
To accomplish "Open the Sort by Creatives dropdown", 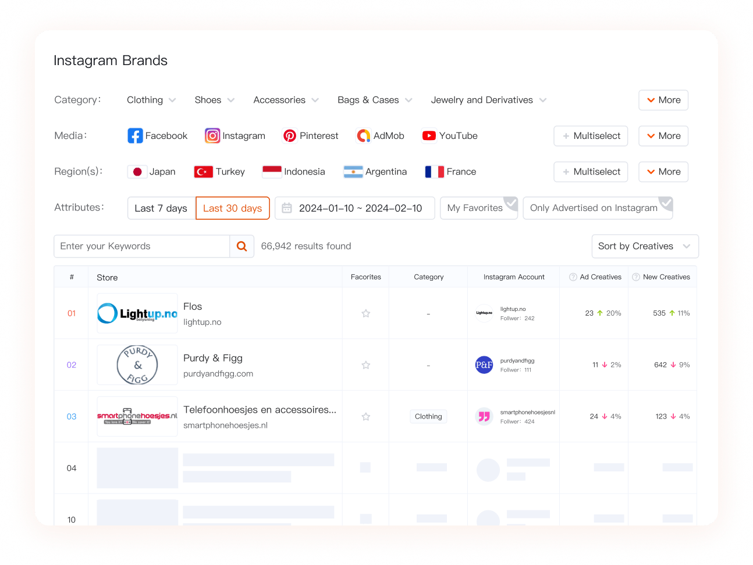I will [645, 246].
